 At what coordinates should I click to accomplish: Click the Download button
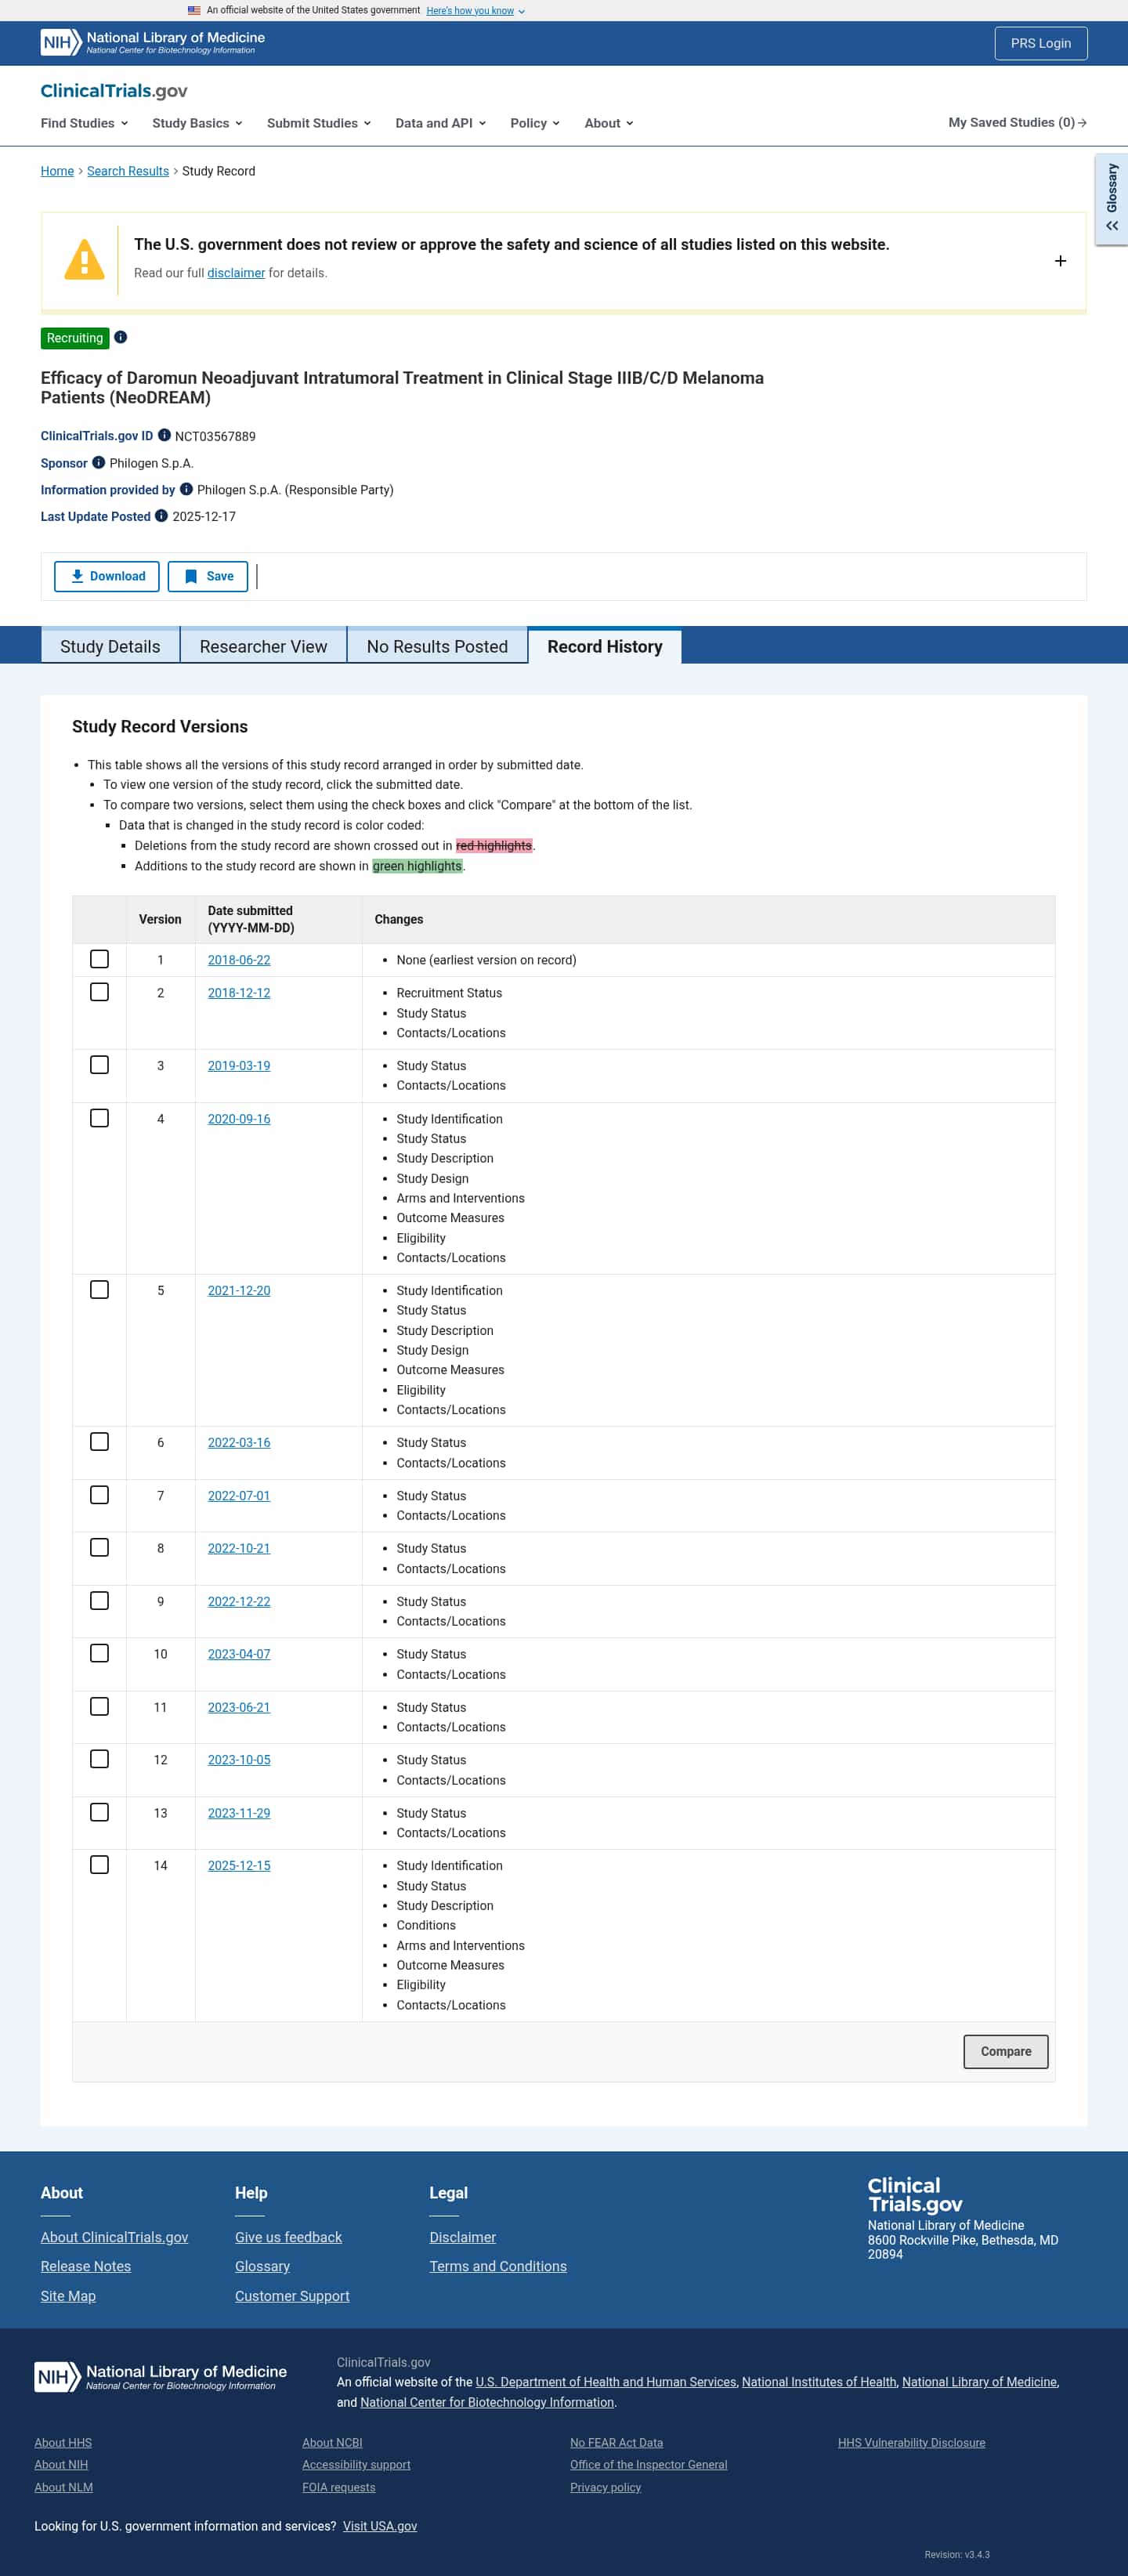pyautogui.click(x=107, y=576)
